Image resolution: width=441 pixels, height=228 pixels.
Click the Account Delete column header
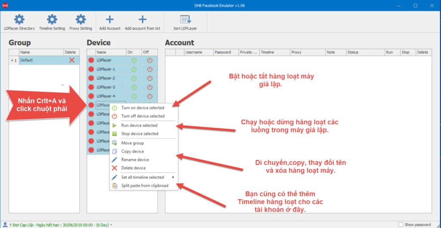(424, 52)
